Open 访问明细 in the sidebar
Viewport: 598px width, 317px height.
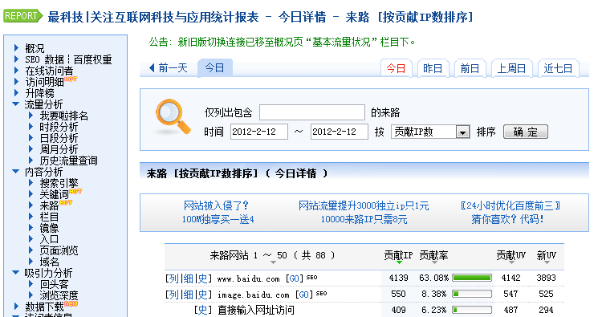[x=44, y=82]
